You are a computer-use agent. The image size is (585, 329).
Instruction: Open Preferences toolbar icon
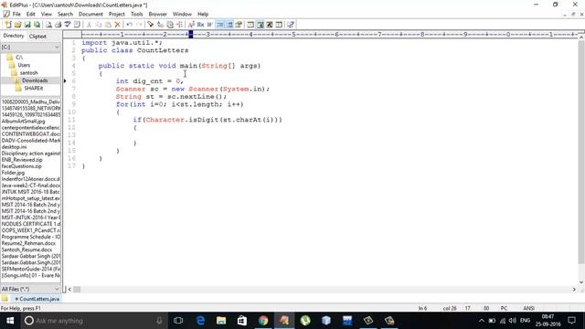(239, 25)
